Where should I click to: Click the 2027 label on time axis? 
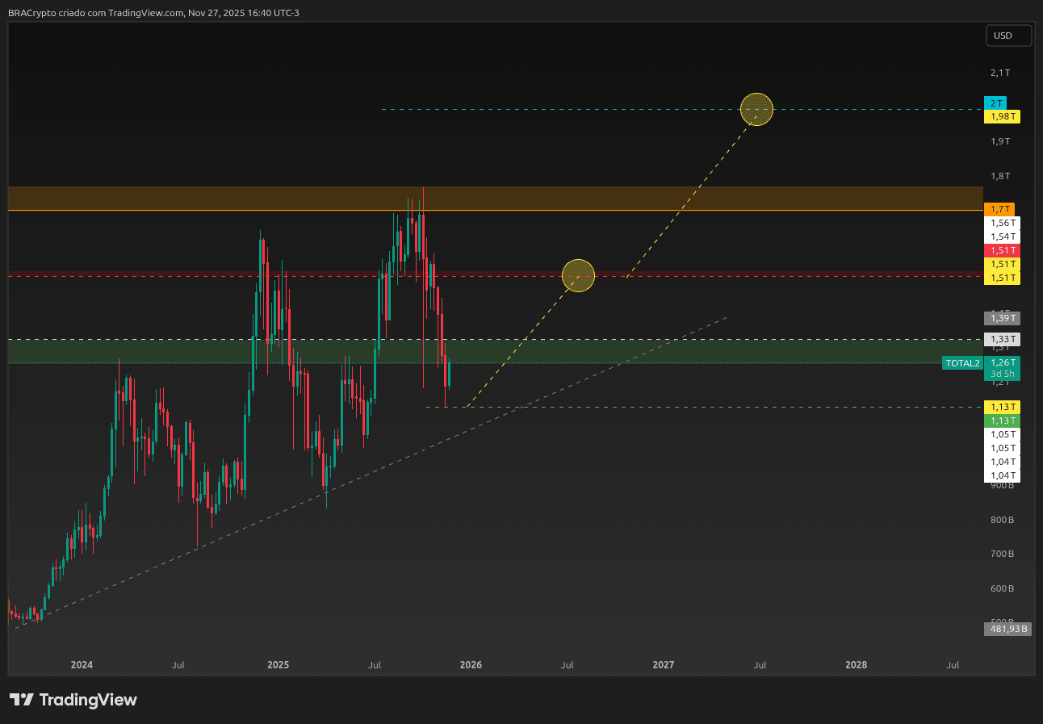click(x=664, y=665)
